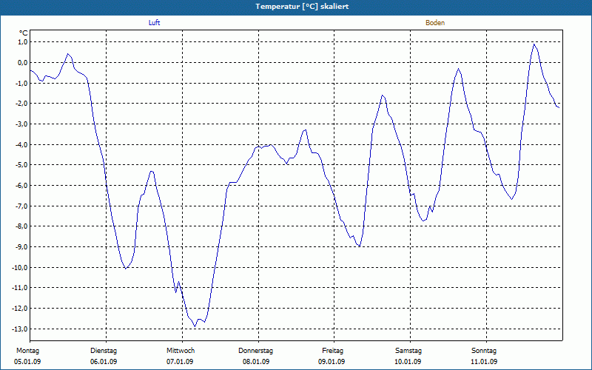The height and width of the screenshot is (370, 592).
Task: Click the -10,0 y-axis value
Action: [20, 268]
